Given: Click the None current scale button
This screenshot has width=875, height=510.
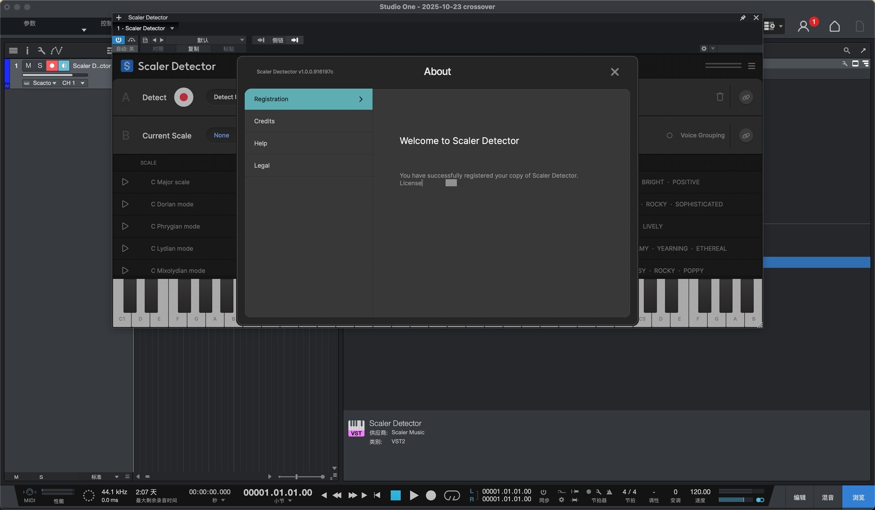Looking at the screenshot, I should (221, 135).
